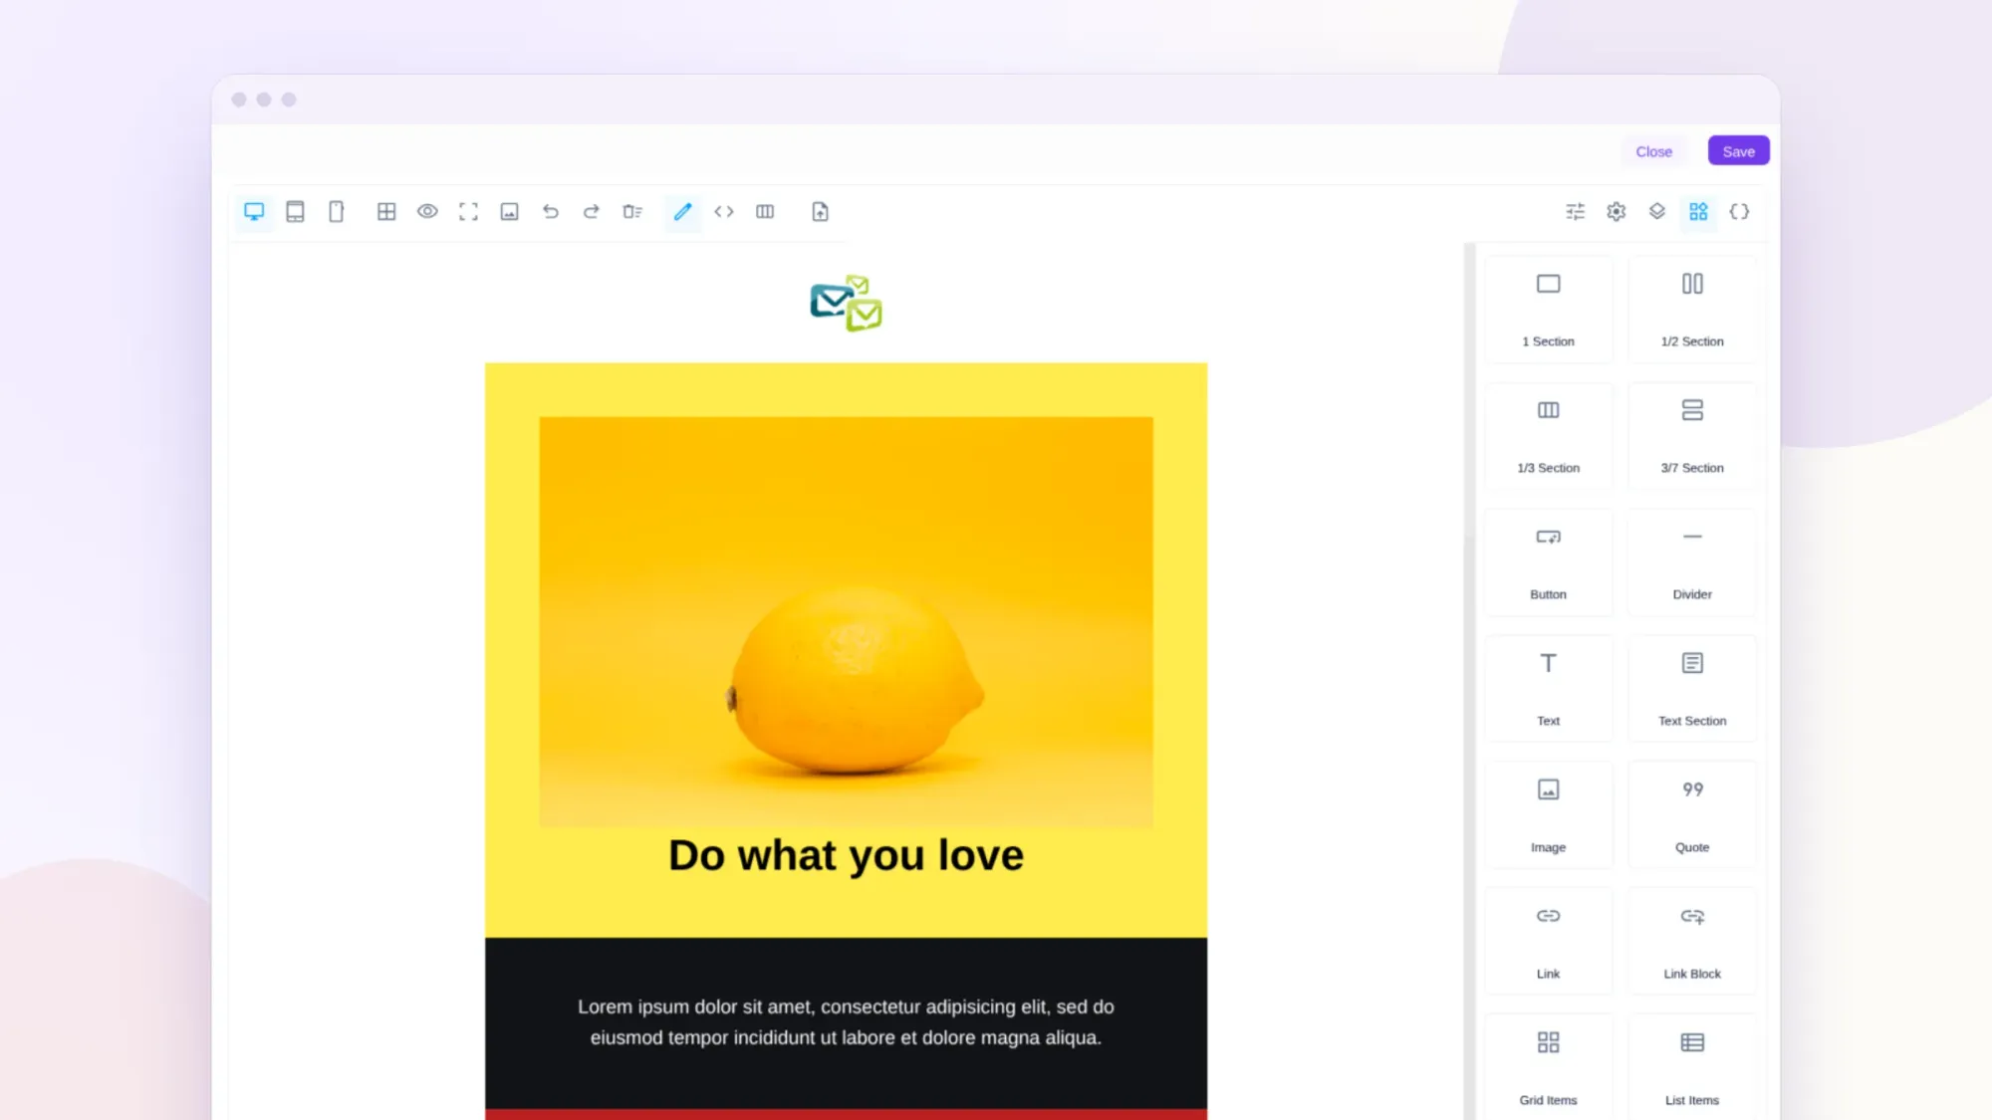
Task: Select the Text Section block
Action: (1692, 689)
